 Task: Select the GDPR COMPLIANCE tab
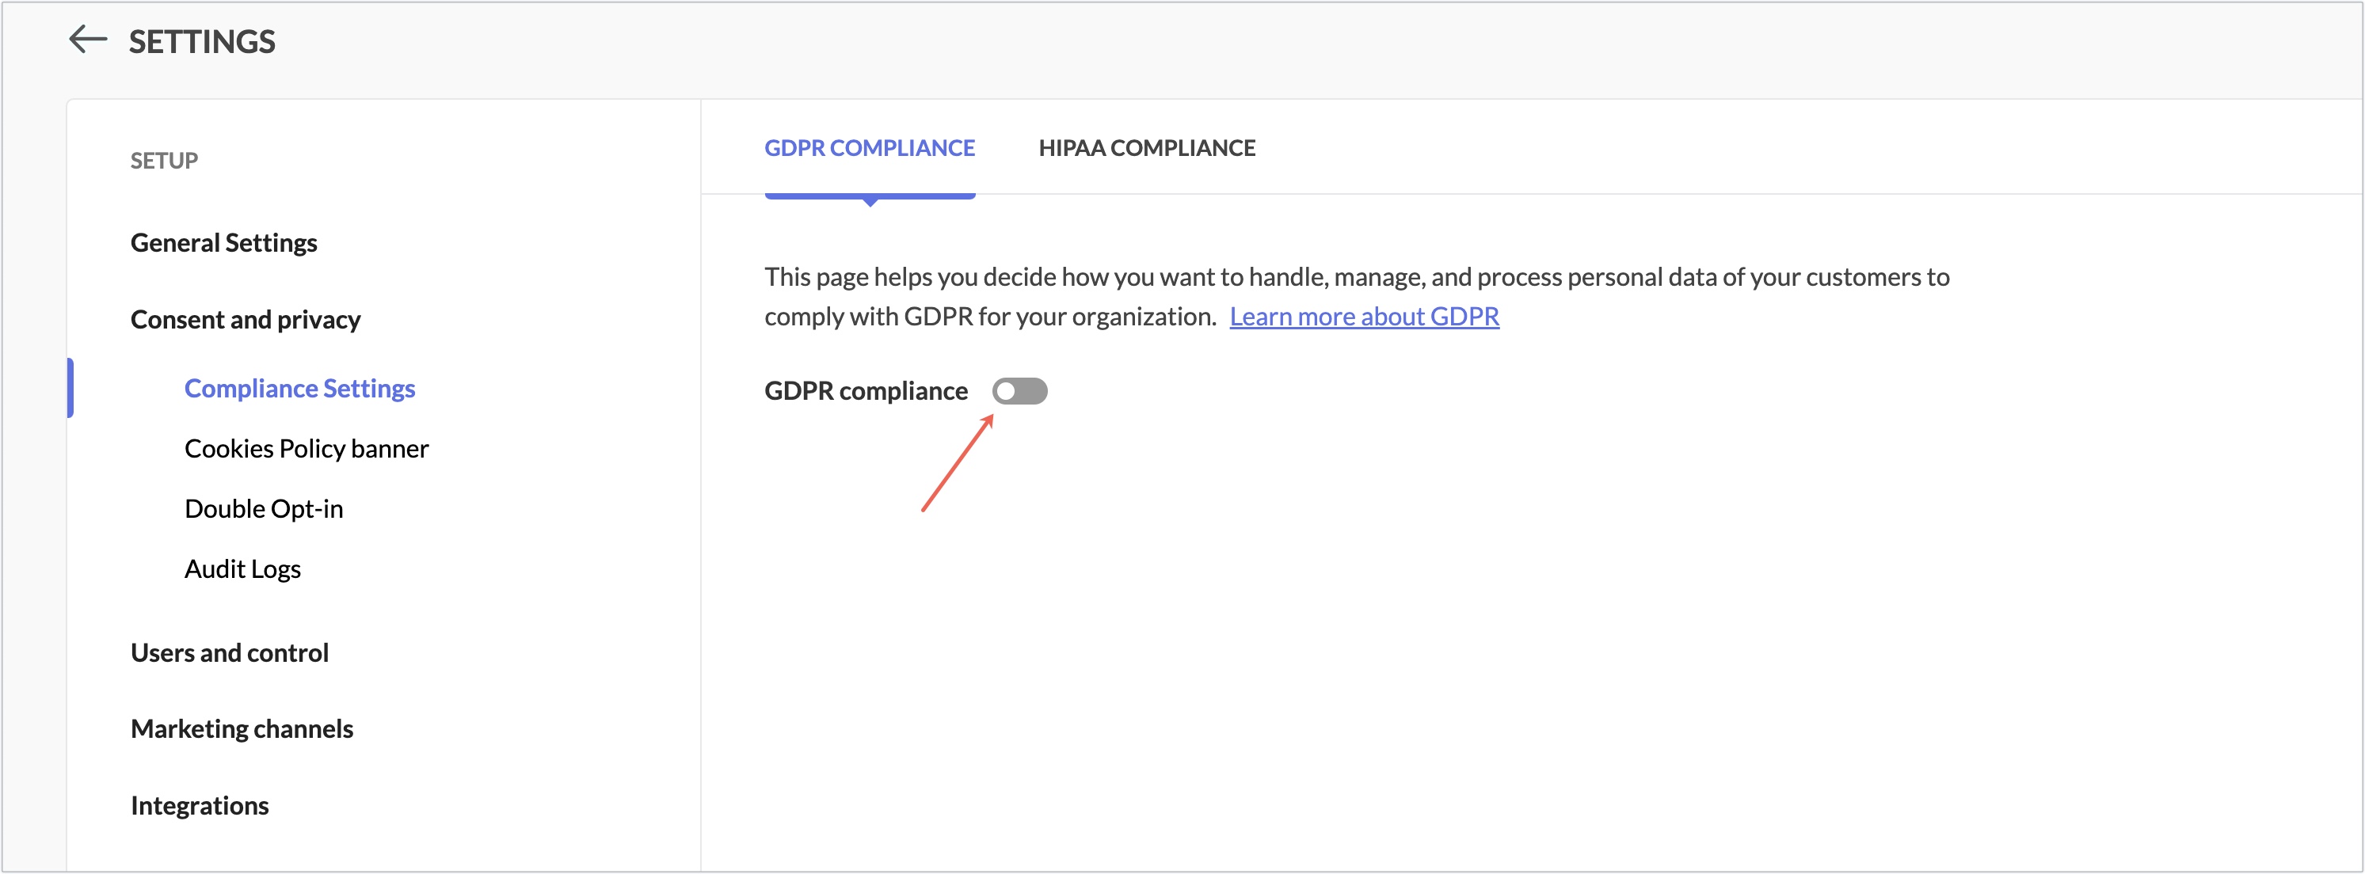(870, 147)
